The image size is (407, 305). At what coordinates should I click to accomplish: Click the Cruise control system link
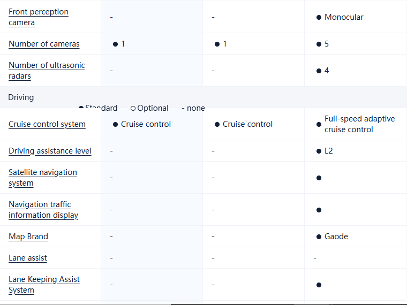[x=47, y=124]
